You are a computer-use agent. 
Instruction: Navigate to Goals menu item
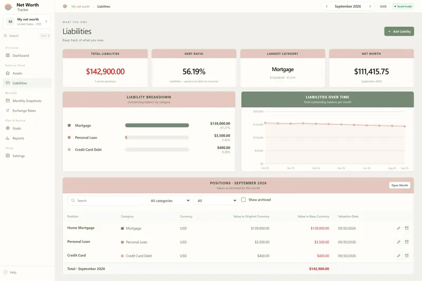tap(27, 128)
